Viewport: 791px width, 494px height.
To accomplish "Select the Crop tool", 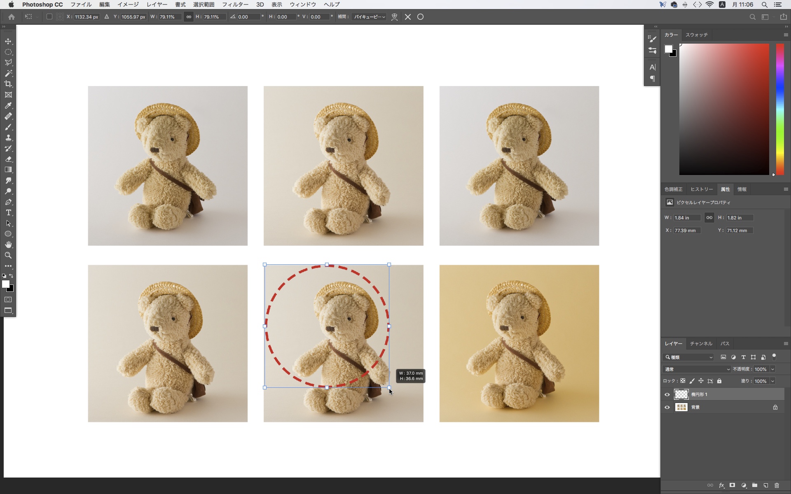I will [8, 84].
